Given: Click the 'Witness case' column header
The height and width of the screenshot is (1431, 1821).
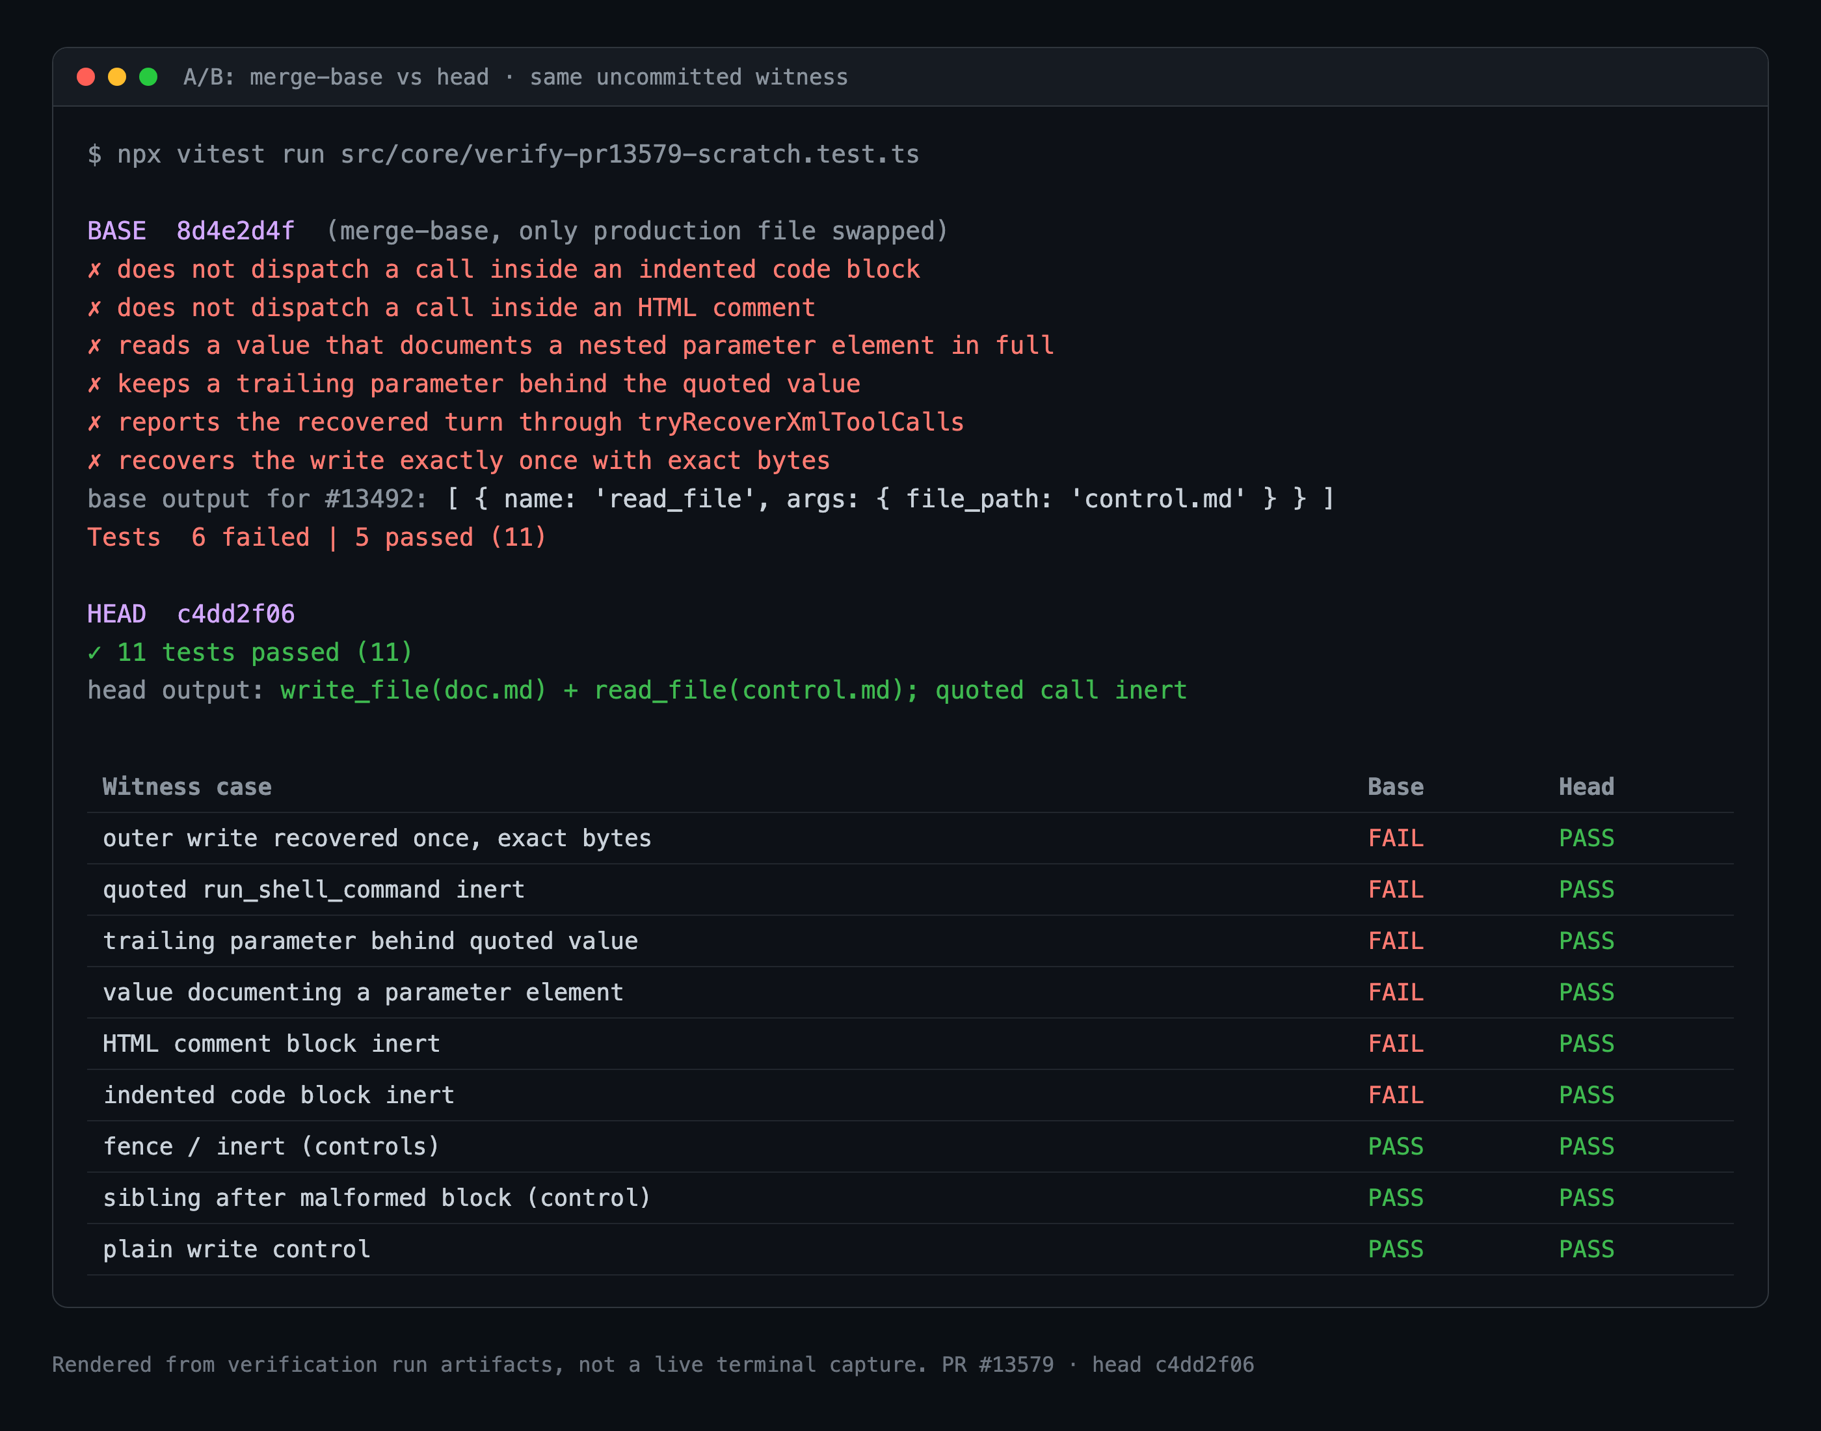Looking at the screenshot, I should coord(187,786).
